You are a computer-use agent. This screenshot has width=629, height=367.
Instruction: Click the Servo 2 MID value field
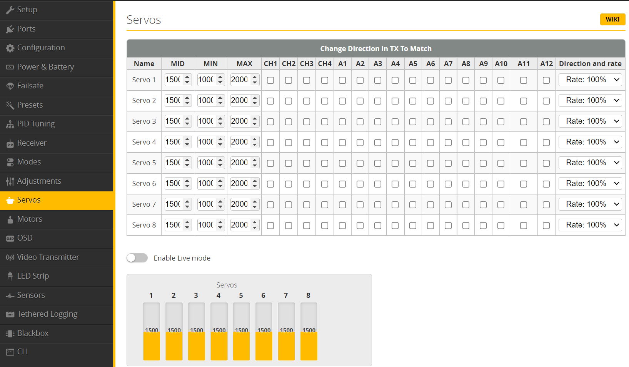pos(173,100)
